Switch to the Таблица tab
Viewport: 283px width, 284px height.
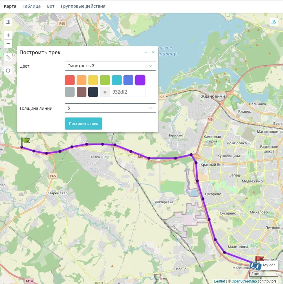(x=31, y=6)
